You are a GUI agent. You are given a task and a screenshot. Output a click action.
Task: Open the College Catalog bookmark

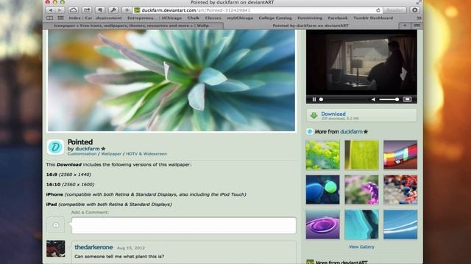(275, 18)
